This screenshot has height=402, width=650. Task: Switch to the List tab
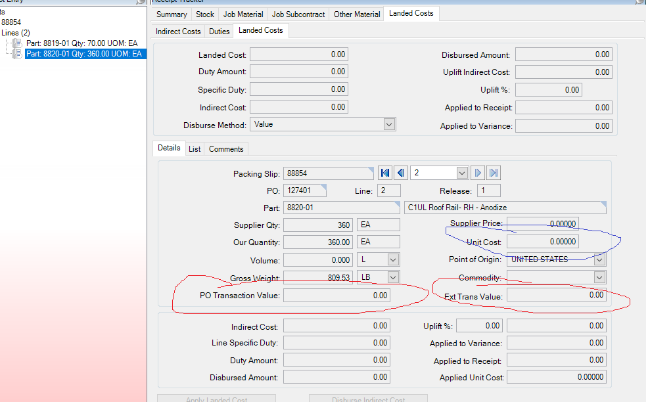195,149
